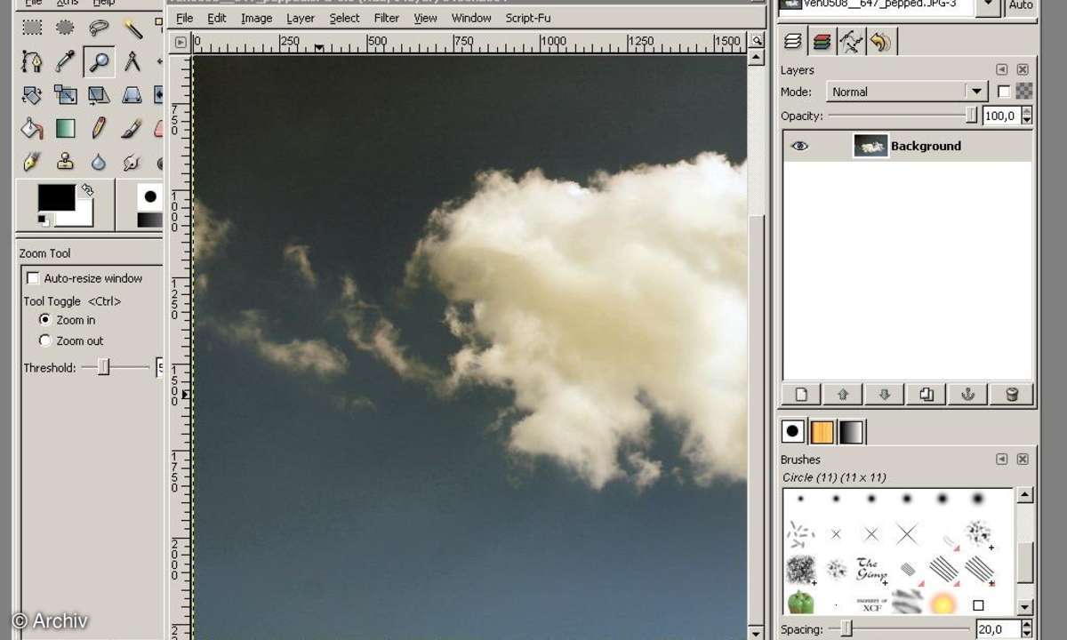Screen dimensions: 1067x640
Task: Select the Ellipse Select tool
Action: point(66,28)
